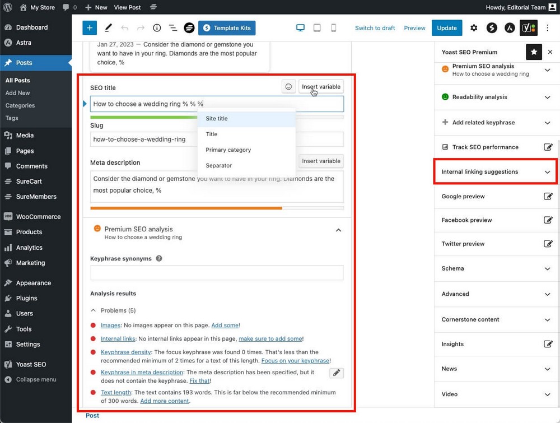The width and height of the screenshot is (560, 423).
Task: Open the Keyphrase synonyms help icon
Action: 159,258
